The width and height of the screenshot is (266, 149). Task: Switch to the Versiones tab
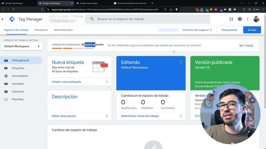tap(41, 30)
